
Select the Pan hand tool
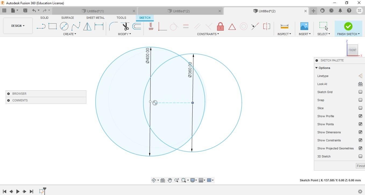coord(170,180)
